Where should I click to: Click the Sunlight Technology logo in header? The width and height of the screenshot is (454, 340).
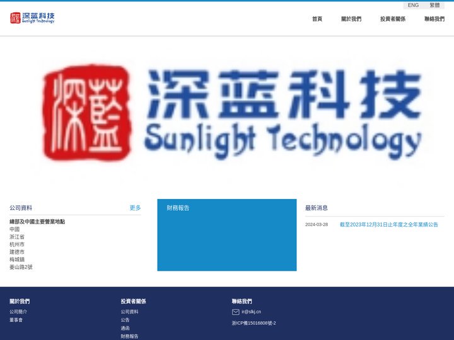[x=32, y=18]
